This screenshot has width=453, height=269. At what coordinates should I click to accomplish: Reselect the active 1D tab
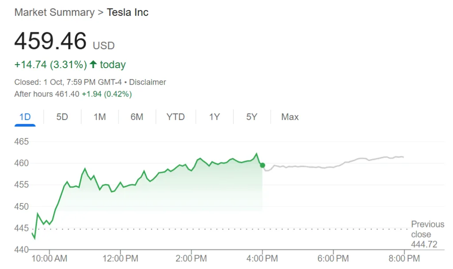tap(25, 117)
